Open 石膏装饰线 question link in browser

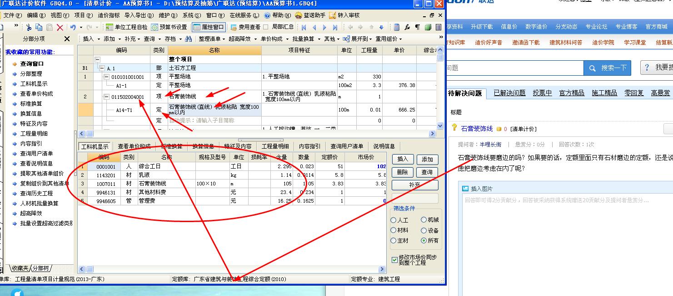coord(477,129)
